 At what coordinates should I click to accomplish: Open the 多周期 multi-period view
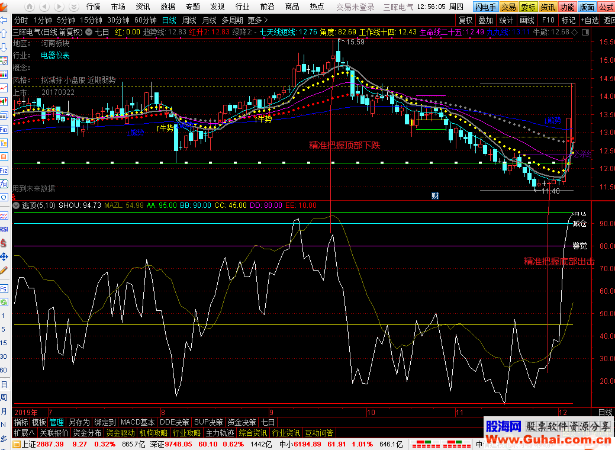coord(232,20)
